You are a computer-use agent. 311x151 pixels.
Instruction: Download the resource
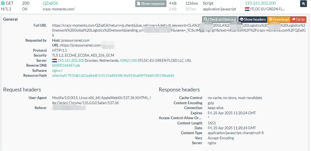(x=279, y=19)
